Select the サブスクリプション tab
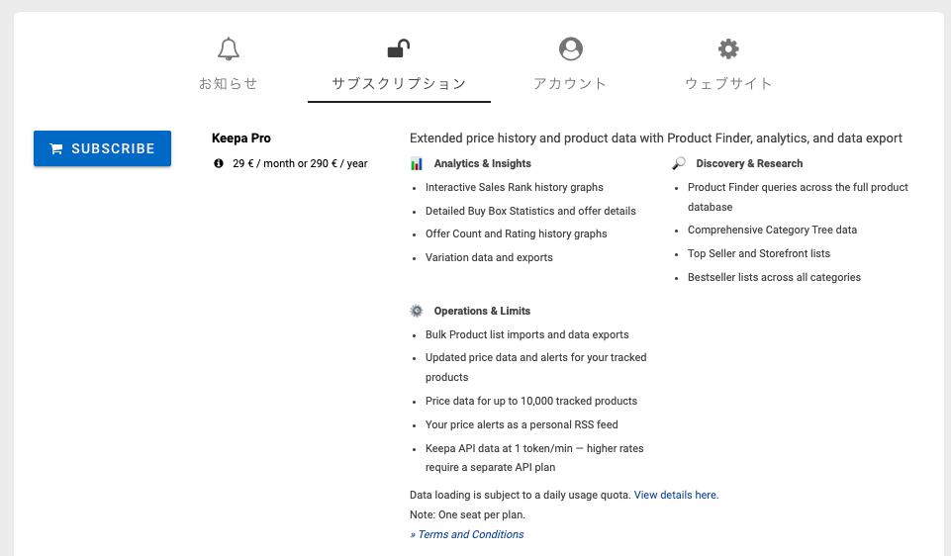Viewport: 951px width, 556px height. [x=399, y=84]
